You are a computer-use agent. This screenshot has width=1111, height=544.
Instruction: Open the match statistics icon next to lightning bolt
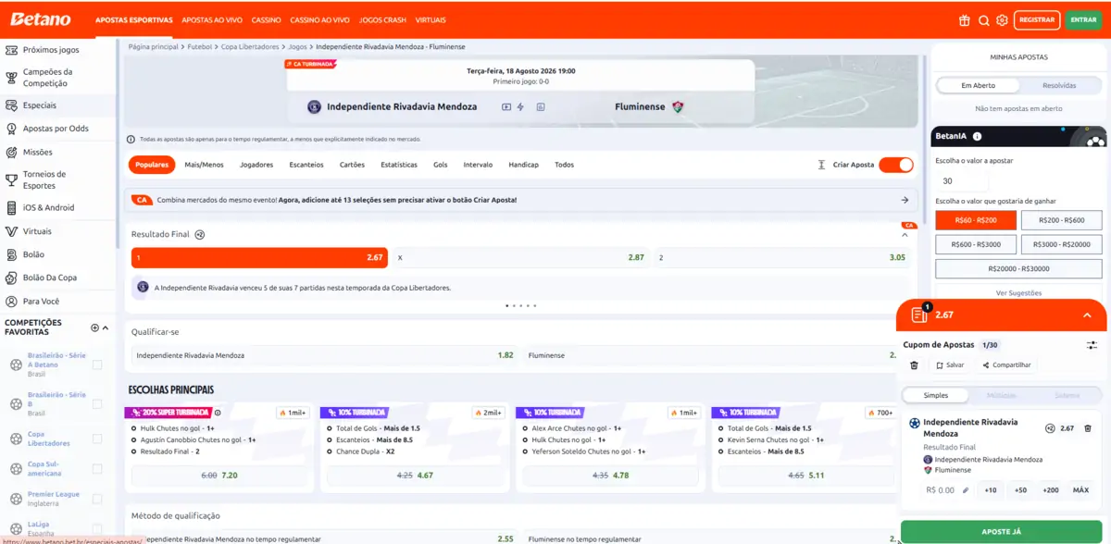tap(541, 106)
